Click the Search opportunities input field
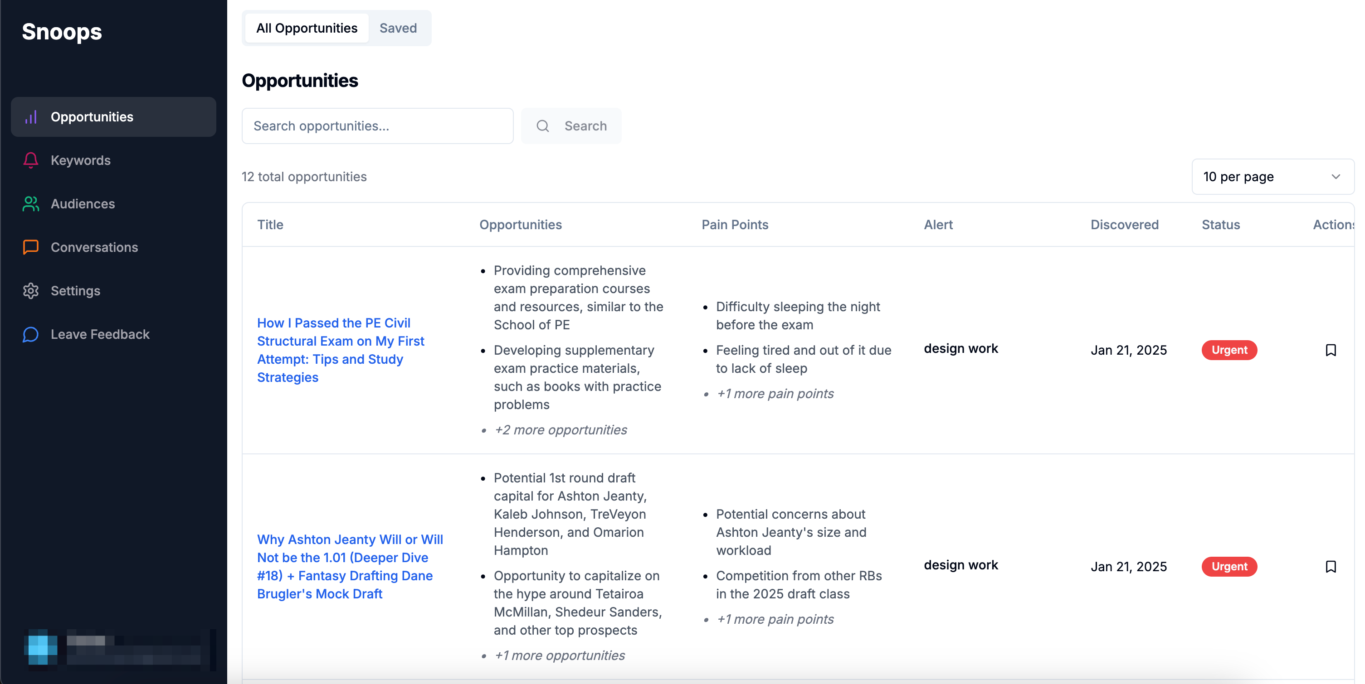This screenshot has width=1365, height=684. tap(377, 126)
